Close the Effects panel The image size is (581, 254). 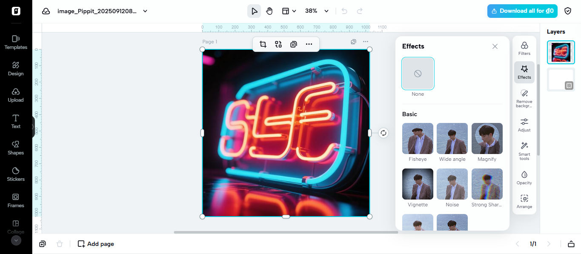[495, 46]
